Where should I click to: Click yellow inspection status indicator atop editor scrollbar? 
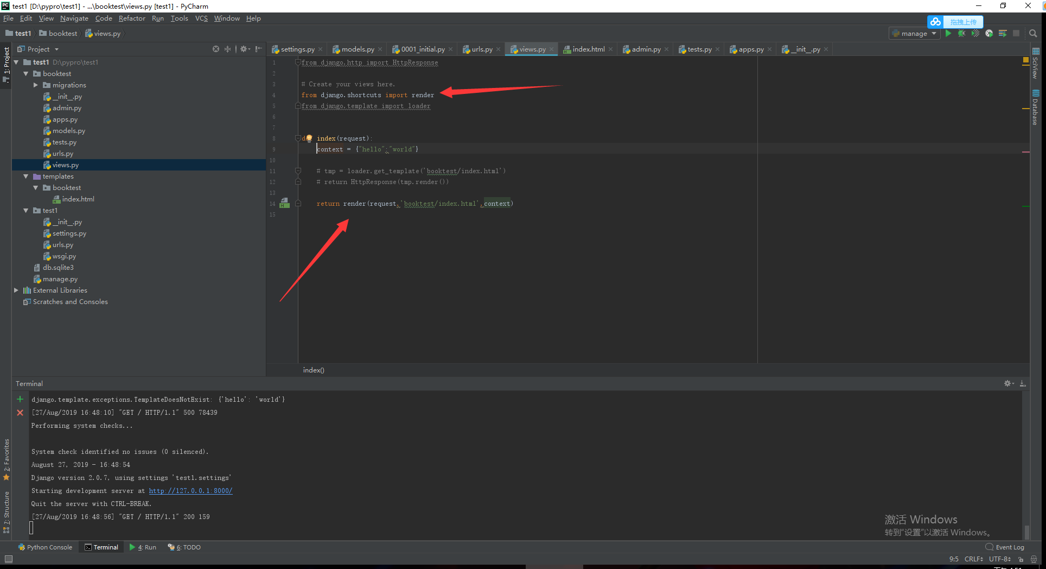(1025, 60)
